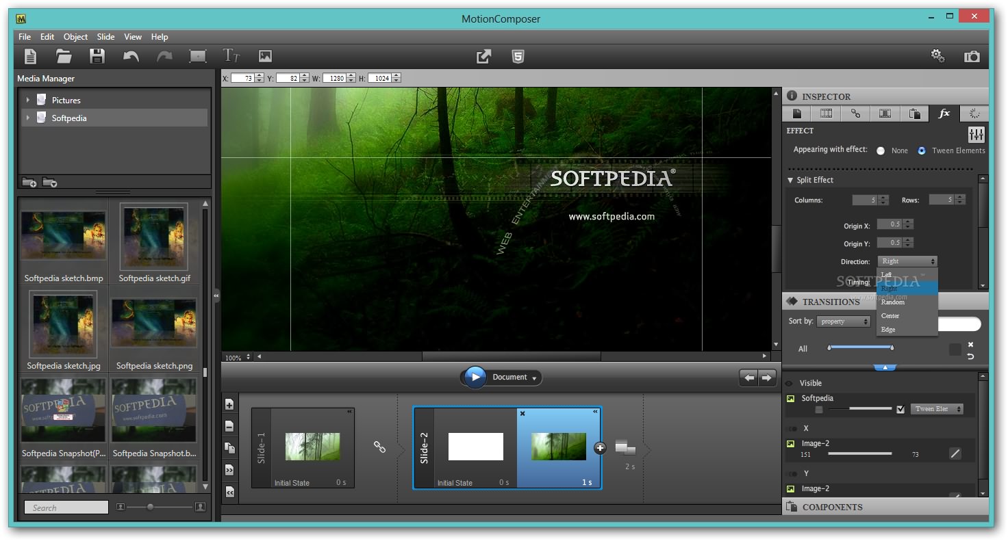Open the Edit menu
Image resolution: width=1008 pixels, height=541 pixels.
(x=47, y=37)
